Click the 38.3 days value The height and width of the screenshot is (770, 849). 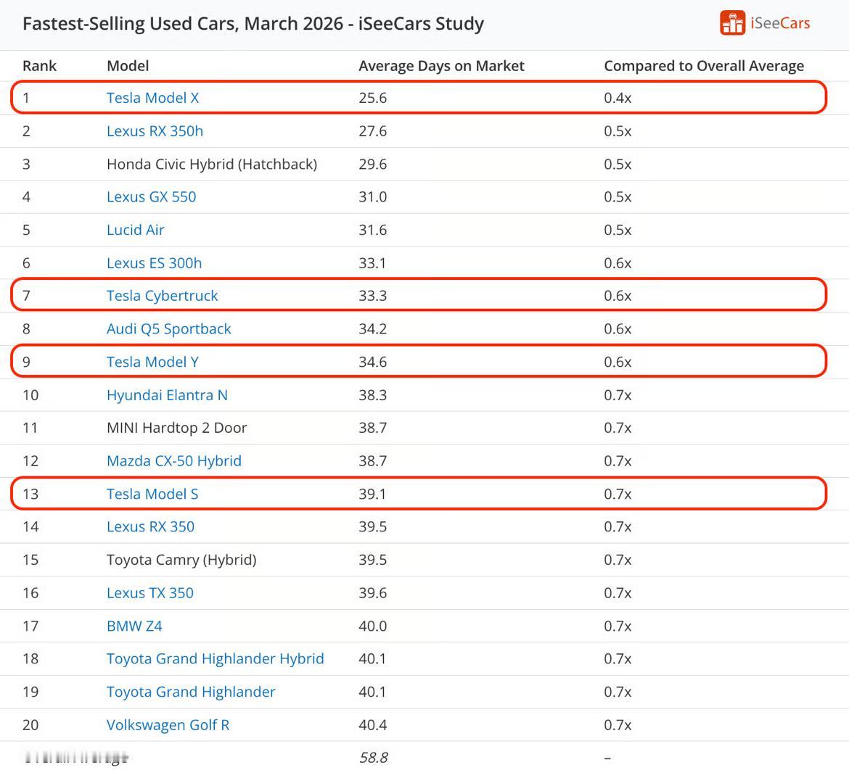coord(372,395)
